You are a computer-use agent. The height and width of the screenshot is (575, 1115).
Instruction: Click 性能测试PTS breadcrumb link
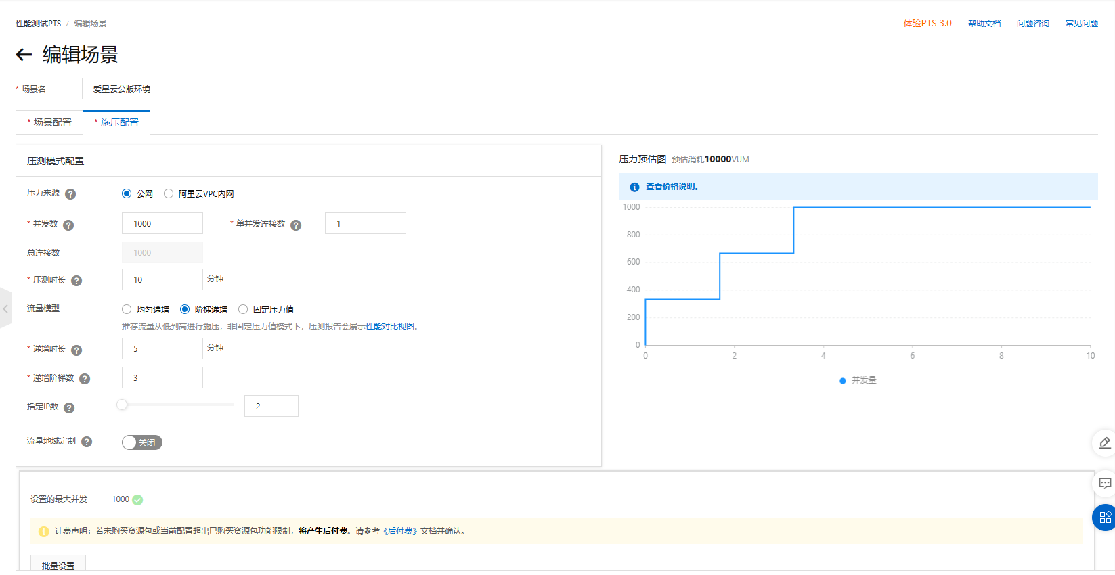point(39,24)
